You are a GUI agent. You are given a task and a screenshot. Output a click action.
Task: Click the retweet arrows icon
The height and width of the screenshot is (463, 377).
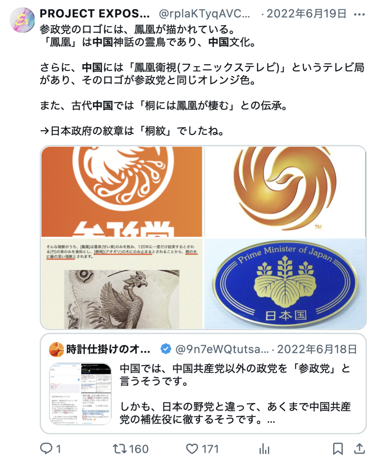(x=120, y=448)
